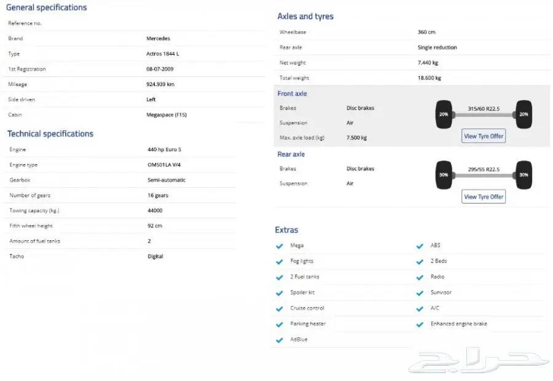Select the wheelbase value 360 cm

click(426, 32)
